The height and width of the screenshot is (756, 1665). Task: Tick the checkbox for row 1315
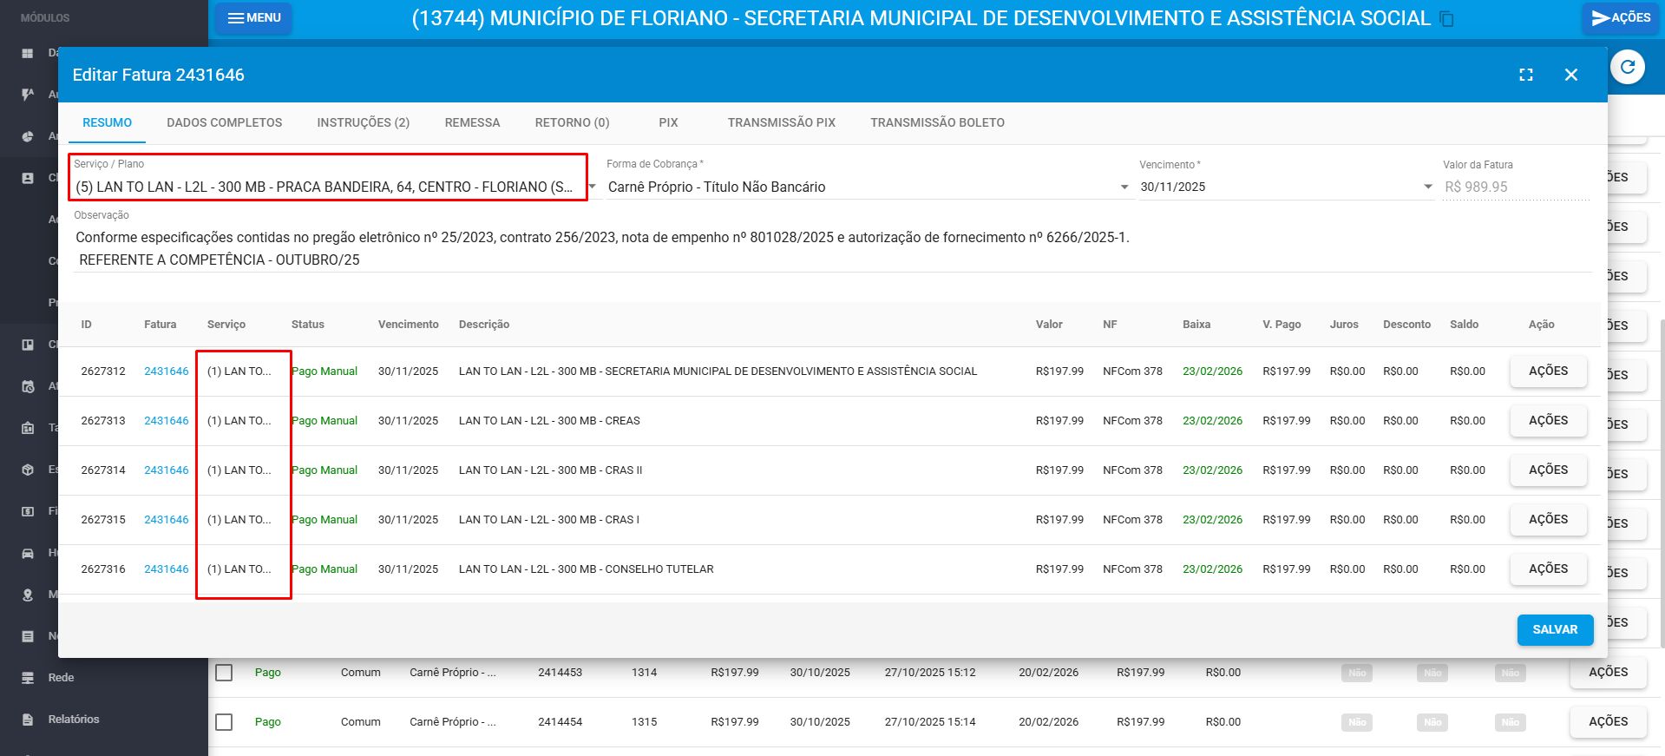pos(224,722)
